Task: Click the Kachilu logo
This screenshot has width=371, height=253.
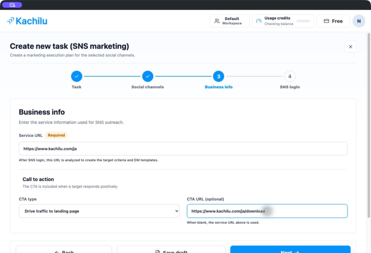Action: (27, 21)
